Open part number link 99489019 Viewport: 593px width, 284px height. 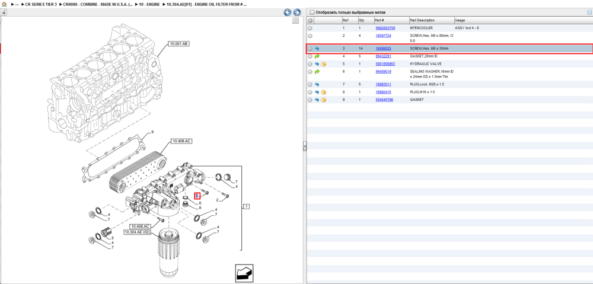[383, 72]
